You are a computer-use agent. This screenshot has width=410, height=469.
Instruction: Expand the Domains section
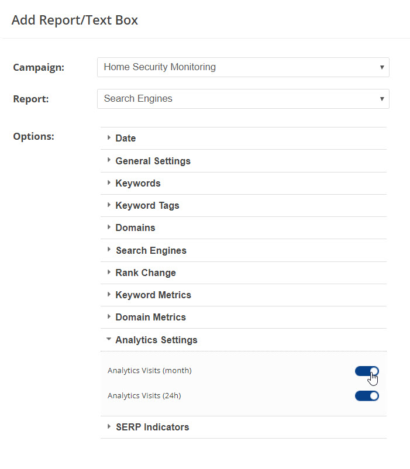tap(135, 227)
